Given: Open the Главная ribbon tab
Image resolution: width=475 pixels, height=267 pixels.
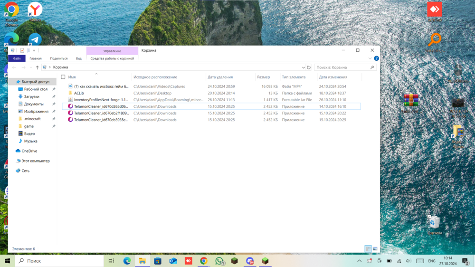Looking at the screenshot, I should tap(36, 58).
